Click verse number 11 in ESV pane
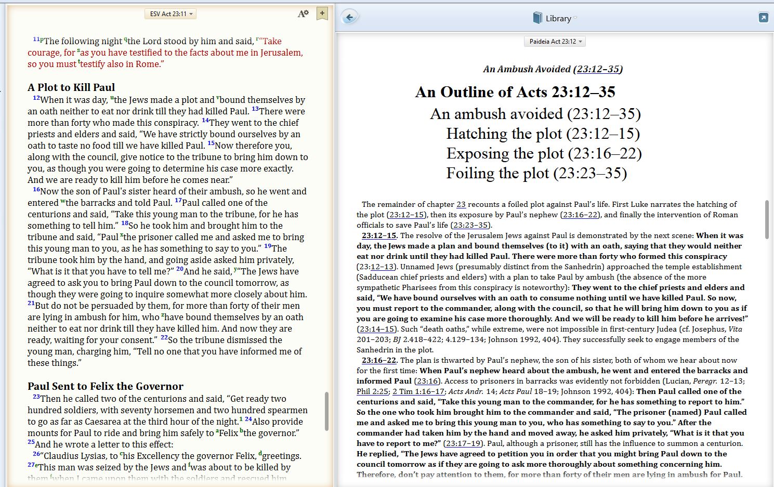The image size is (774, 487). (36, 39)
